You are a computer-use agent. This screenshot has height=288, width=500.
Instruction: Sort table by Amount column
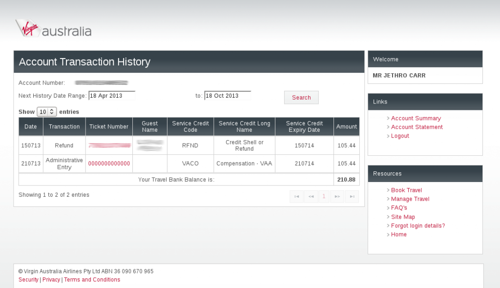pos(346,126)
